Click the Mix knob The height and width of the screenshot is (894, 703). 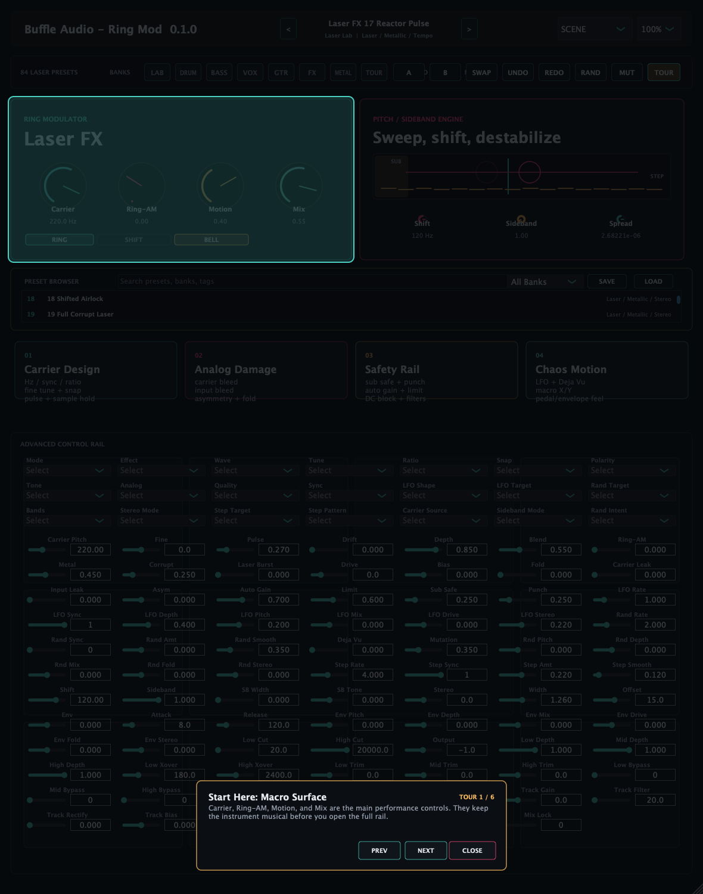[299, 185]
